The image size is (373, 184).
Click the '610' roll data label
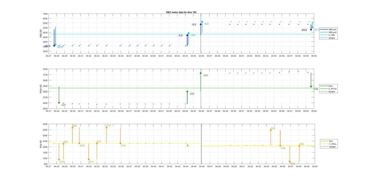click(108, 126)
